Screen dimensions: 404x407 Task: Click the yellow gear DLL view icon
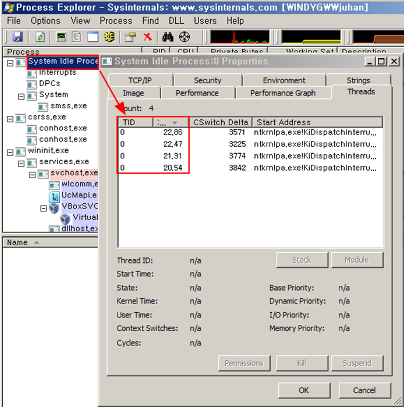pyautogui.click(x=109, y=37)
